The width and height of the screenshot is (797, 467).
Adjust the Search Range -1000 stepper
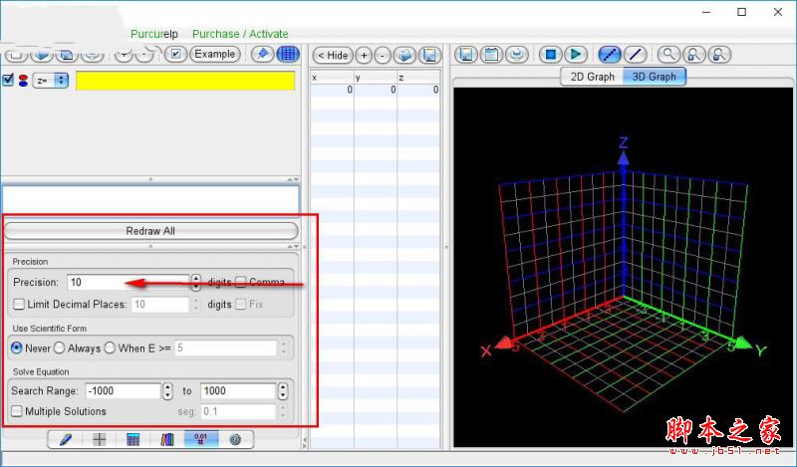[x=167, y=391]
